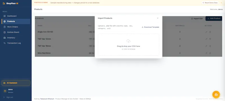Click the Import Products dialog title
This screenshot has height=101, width=225.
(105, 18)
